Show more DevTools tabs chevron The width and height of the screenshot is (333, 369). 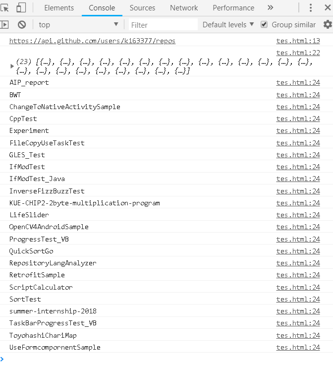tap(271, 8)
